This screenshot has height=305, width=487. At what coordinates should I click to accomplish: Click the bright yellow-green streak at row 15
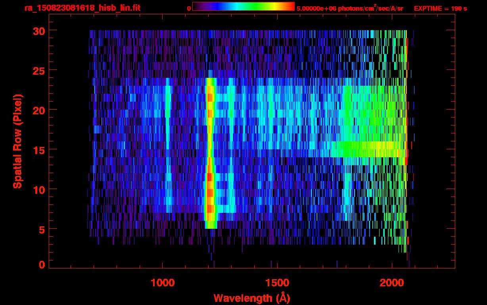click(x=369, y=149)
